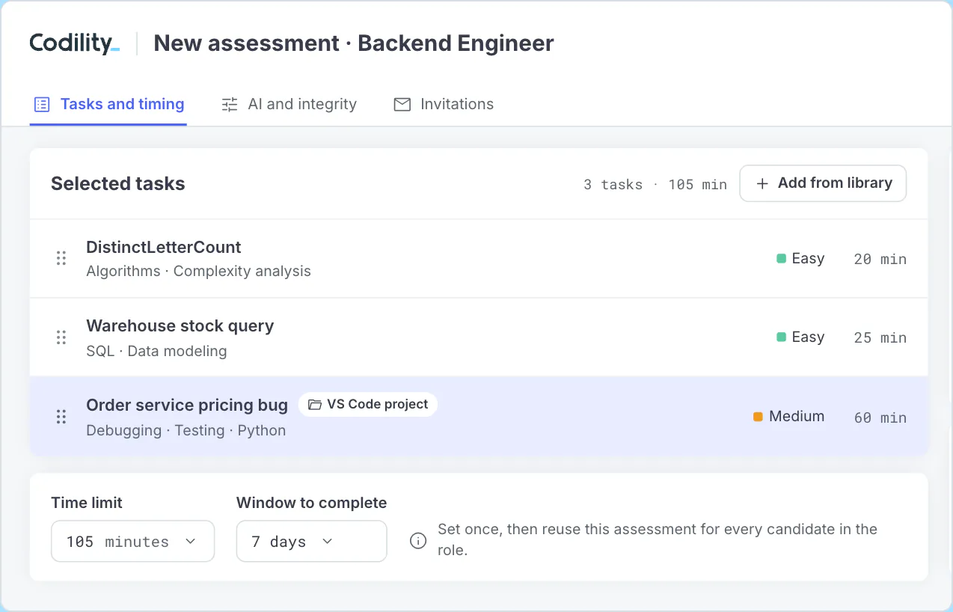Click the Debugging · Testing · Python tags
Image resolution: width=953 pixels, height=612 pixels.
tap(186, 430)
